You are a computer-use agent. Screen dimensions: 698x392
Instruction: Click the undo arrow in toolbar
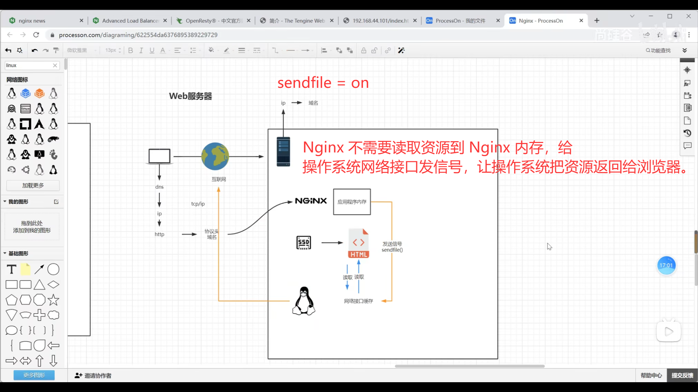[35, 50]
